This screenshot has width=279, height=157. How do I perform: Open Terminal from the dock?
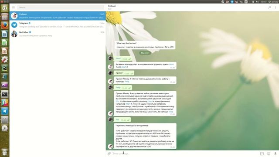(x=5, y=94)
